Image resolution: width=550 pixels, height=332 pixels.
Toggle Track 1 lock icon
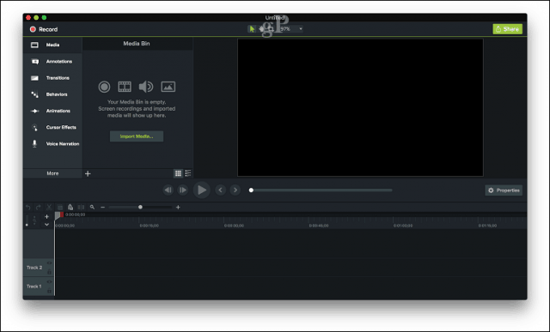pos(50,291)
